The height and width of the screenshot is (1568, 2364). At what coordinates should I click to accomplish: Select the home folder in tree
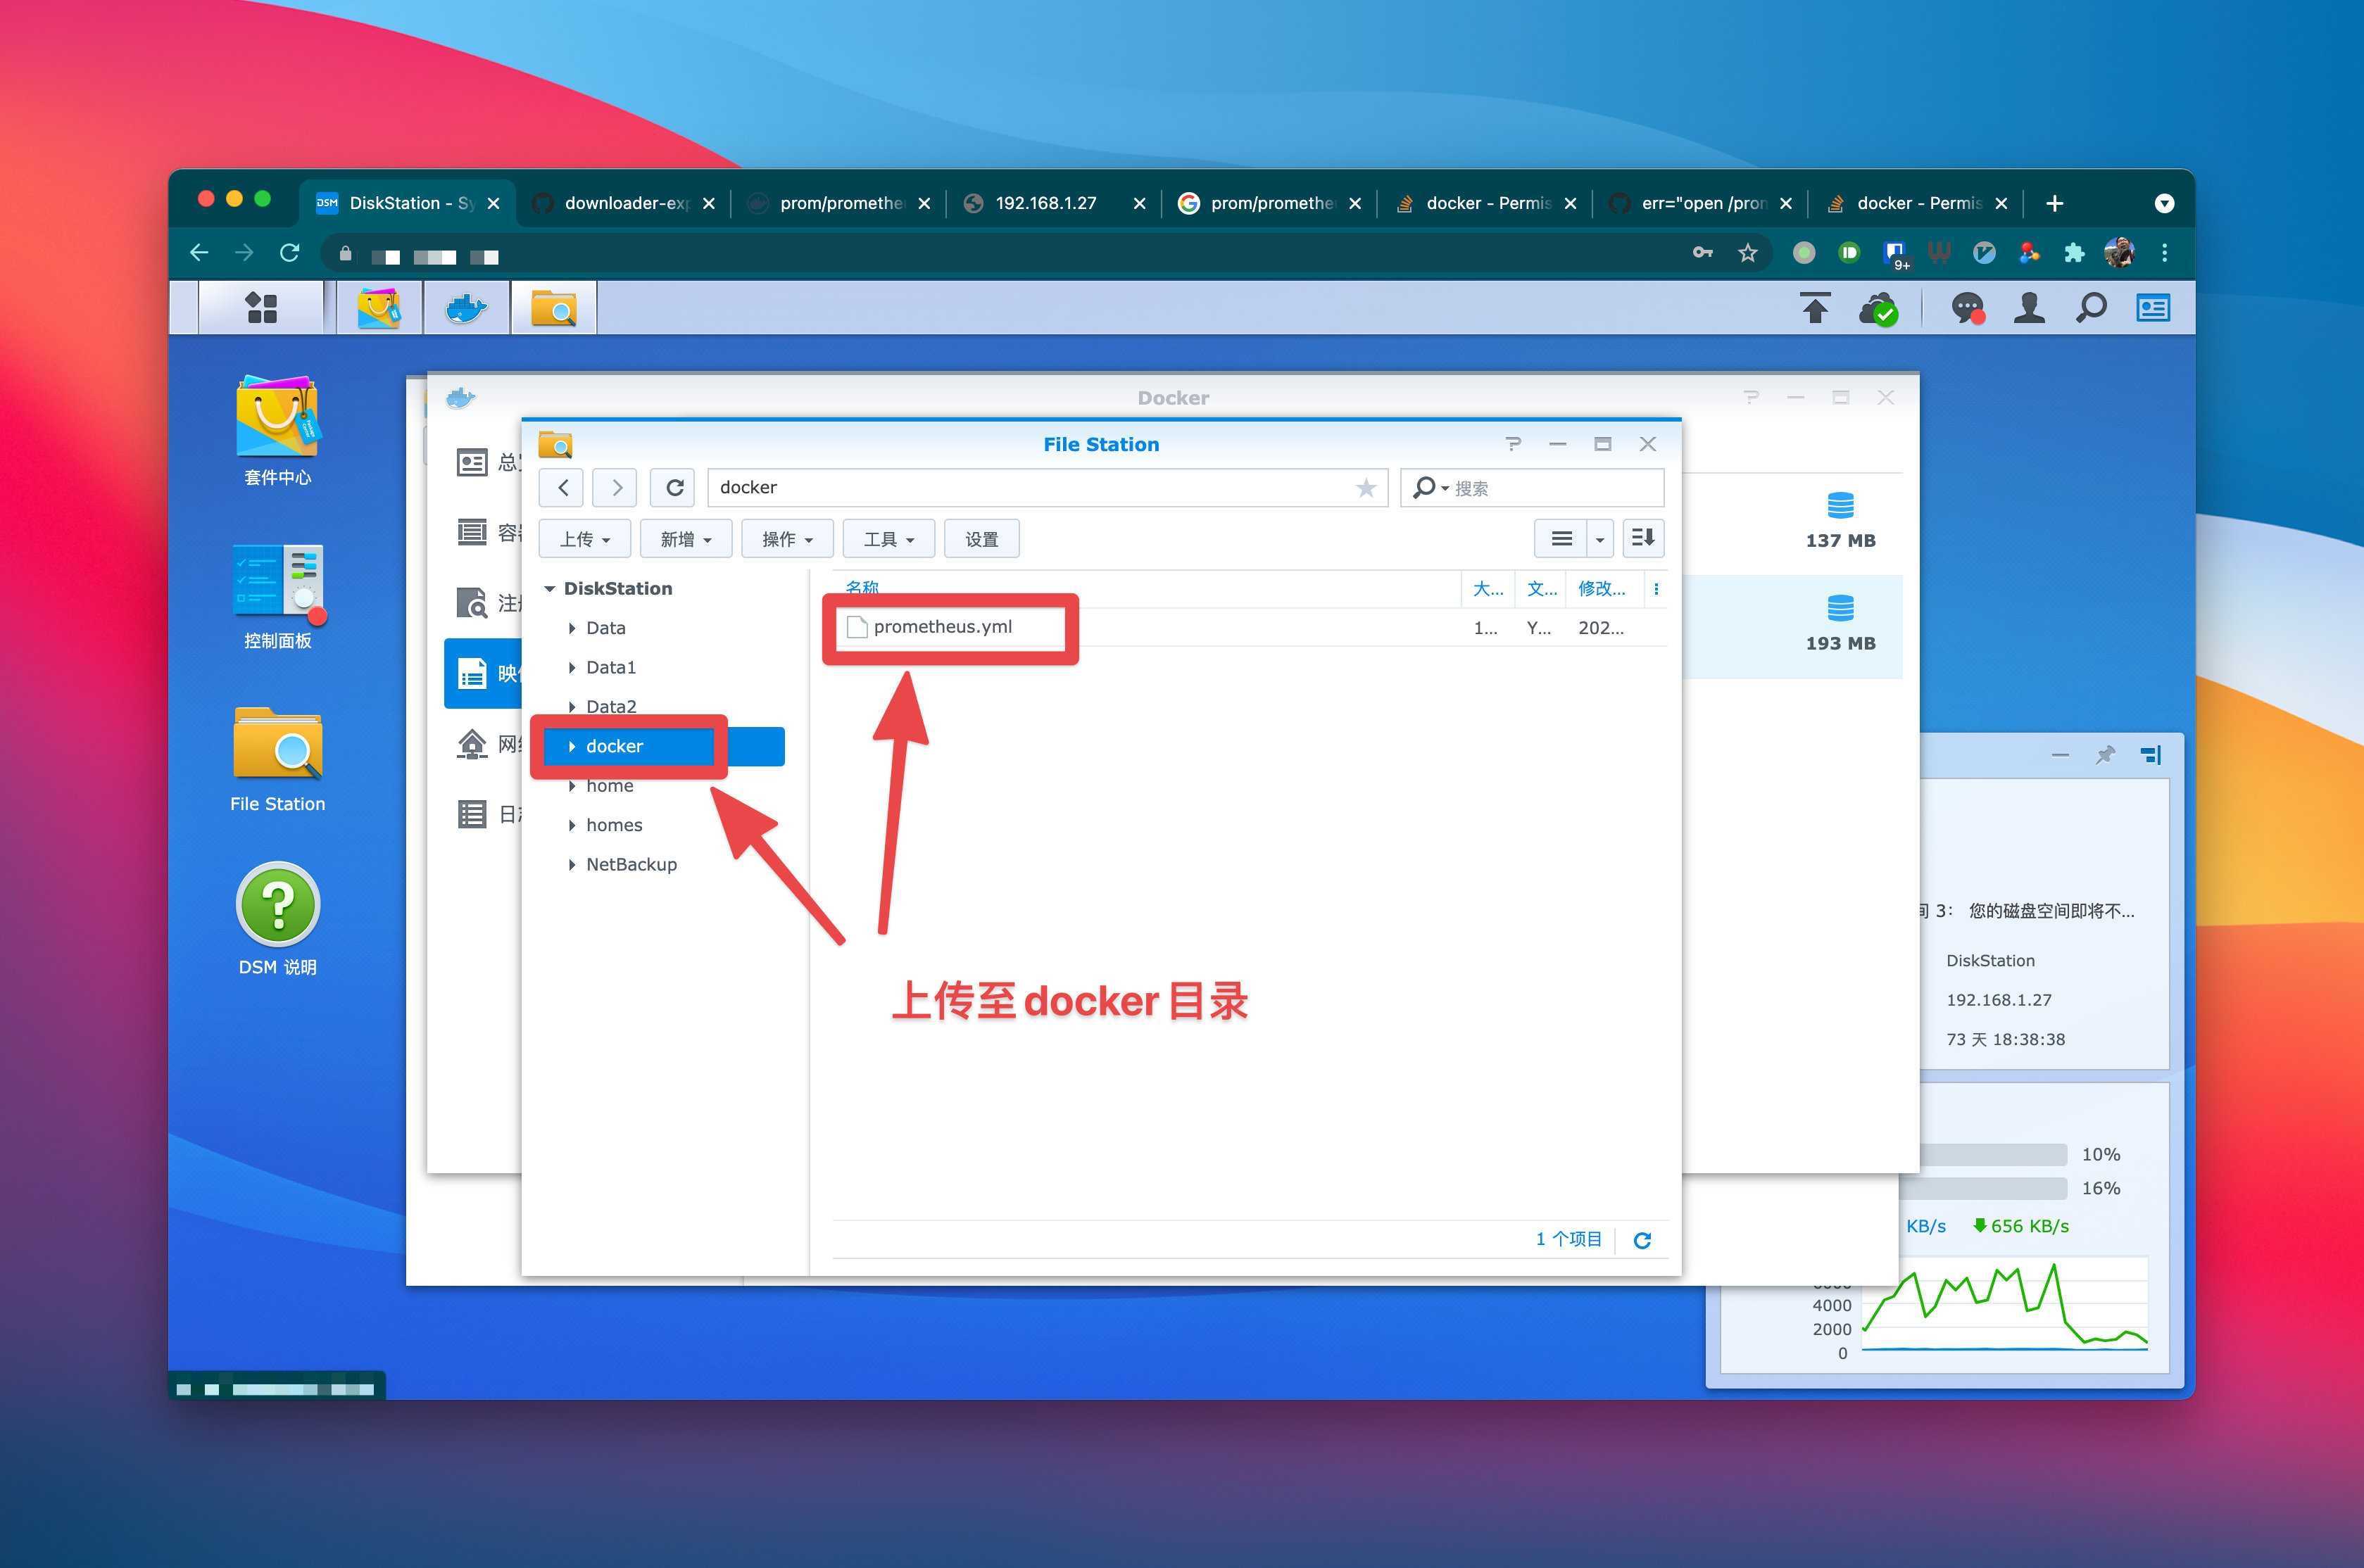609,786
